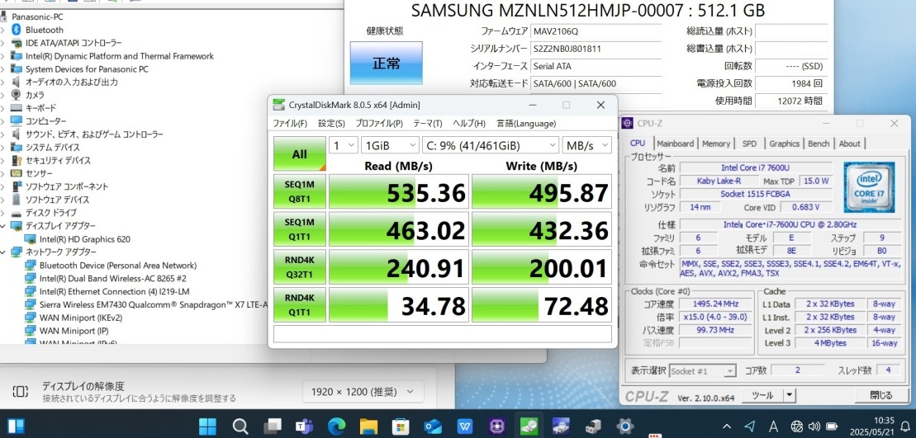916x438 pixels.
Task: Open the test count dropdown showing 1
Action: coord(344,145)
